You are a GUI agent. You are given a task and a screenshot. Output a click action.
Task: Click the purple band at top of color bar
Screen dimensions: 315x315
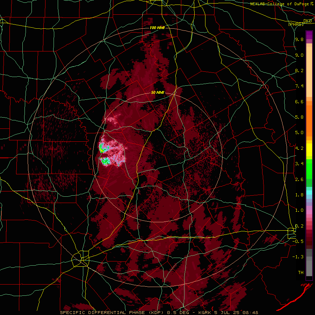309,35
